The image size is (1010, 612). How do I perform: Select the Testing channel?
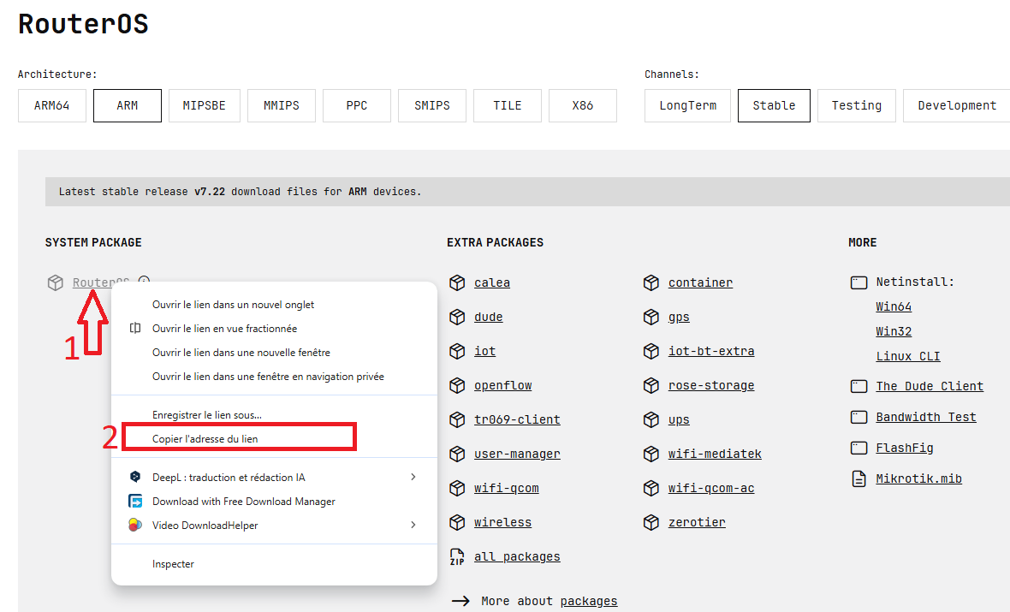point(856,106)
